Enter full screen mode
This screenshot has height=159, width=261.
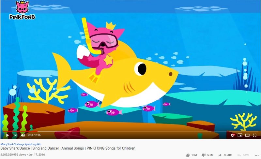click(x=255, y=135)
